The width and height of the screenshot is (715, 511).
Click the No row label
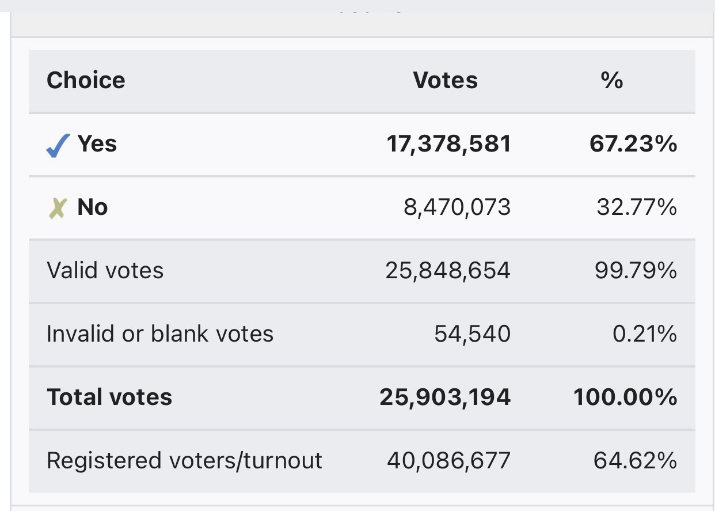coord(93,207)
